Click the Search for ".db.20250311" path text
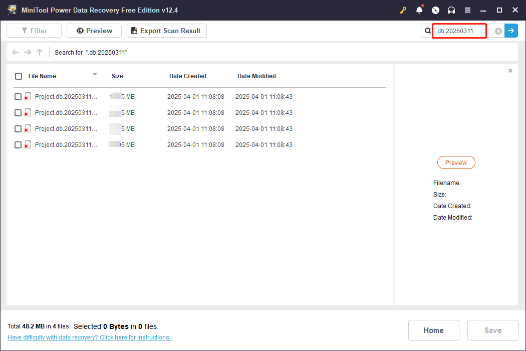526x351 pixels. [91, 52]
